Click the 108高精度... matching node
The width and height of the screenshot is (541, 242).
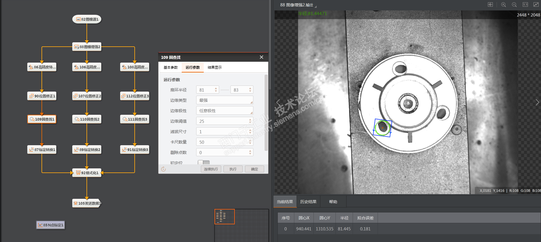click(x=135, y=67)
